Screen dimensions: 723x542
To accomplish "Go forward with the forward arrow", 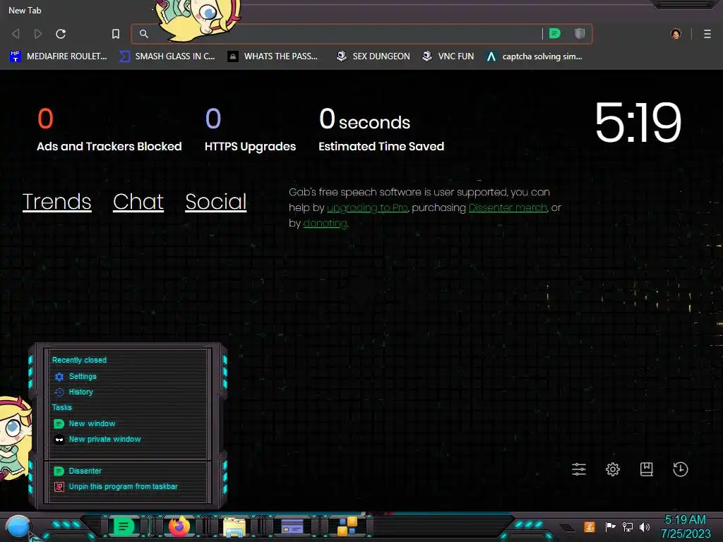I will point(38,34).
